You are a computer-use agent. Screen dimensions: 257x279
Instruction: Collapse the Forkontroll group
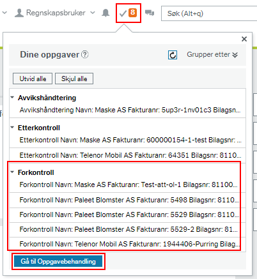pyautogui.click(x=12, y=172)
